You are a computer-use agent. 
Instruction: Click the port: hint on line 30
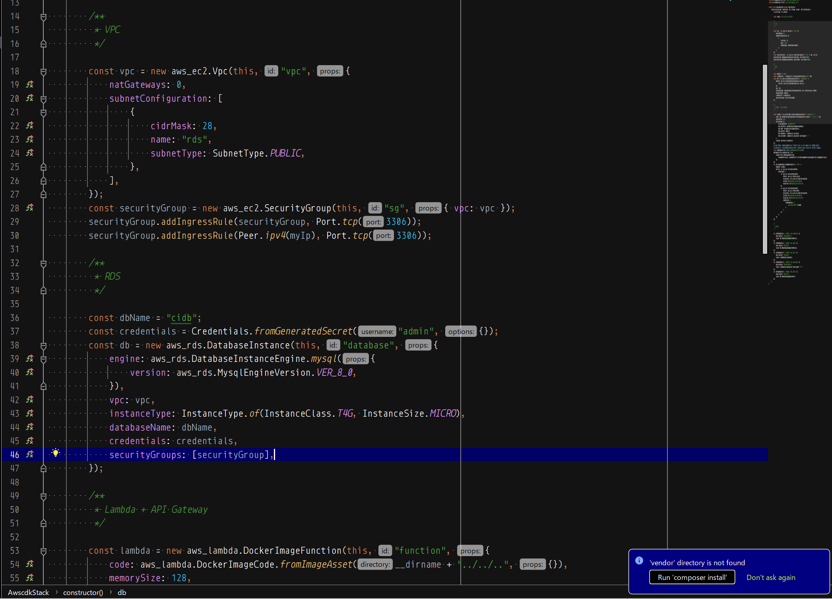click(x=384, y=236)
